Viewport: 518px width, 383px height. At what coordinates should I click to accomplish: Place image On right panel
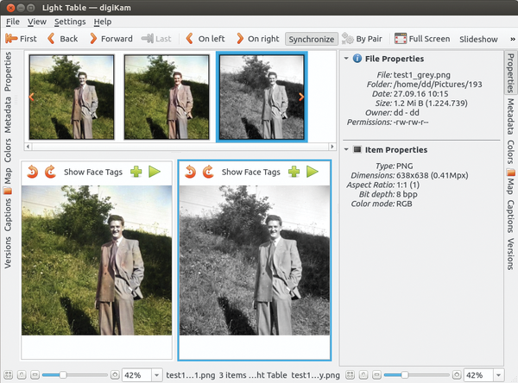pyautogui.click(x=257, y=39)
